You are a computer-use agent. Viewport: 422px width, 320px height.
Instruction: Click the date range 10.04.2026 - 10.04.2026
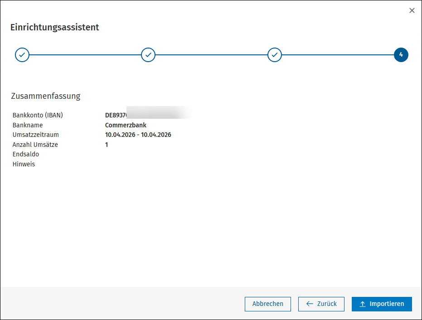click(138, 135)
